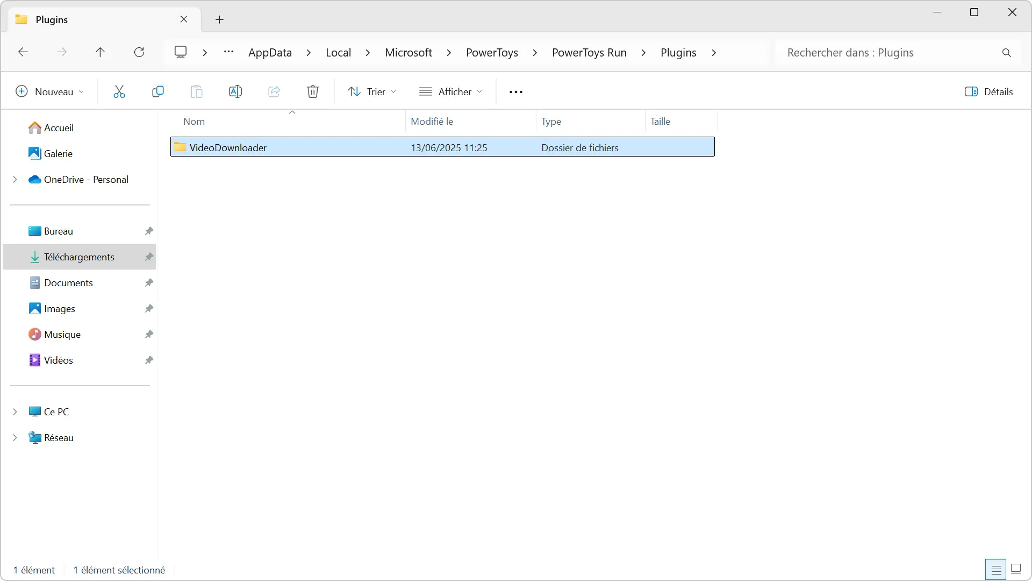
Task: Copy the selected item using copy icon
Action: pyautogui.click(x=158, y=91)
